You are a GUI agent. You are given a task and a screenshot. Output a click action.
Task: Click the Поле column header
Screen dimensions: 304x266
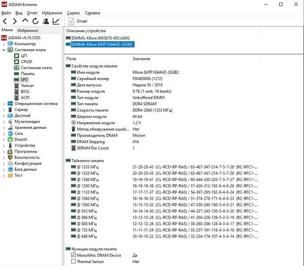point(97,59)
